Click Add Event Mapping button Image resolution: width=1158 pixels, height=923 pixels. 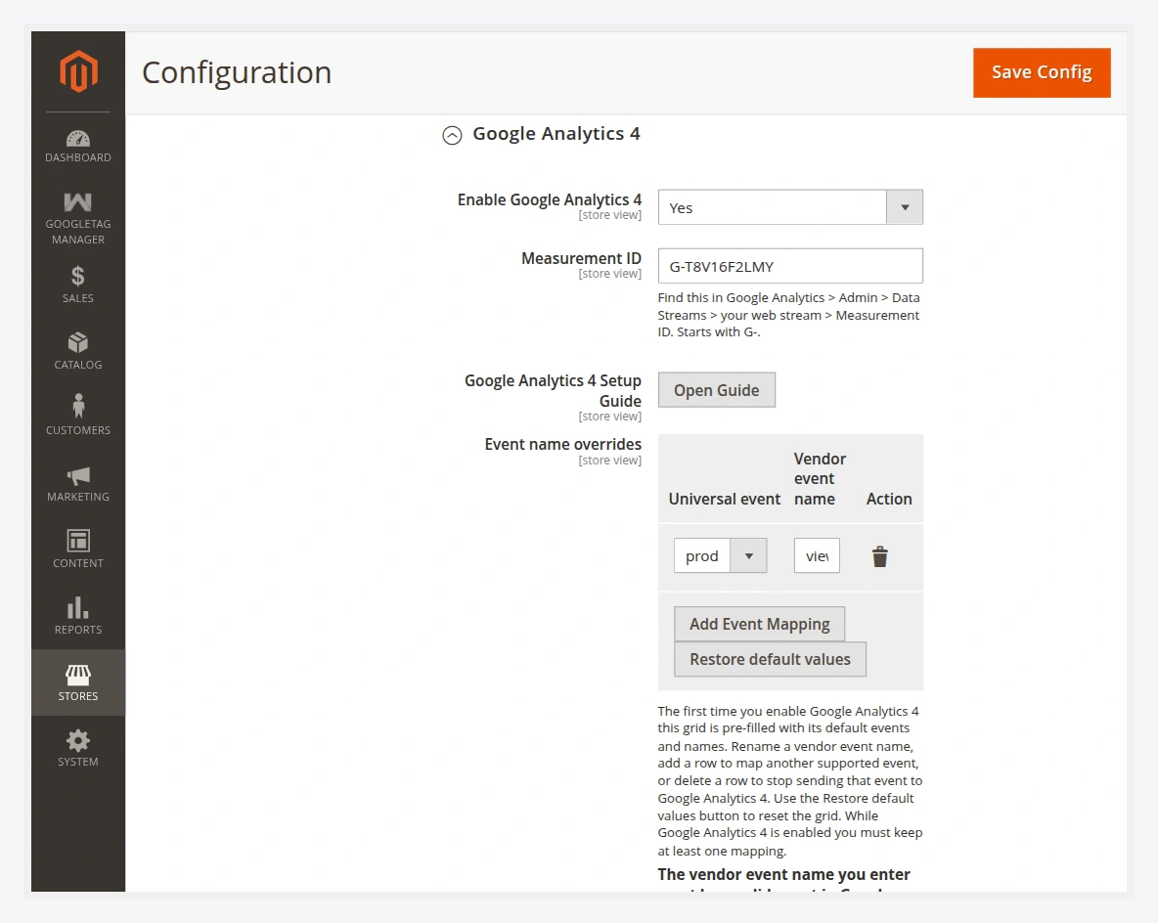point(759,624)
